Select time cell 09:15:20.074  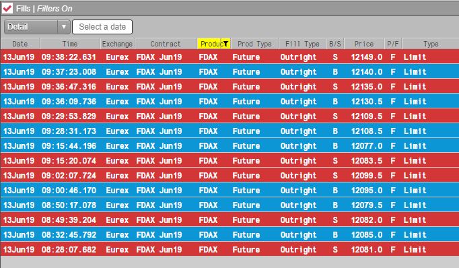69,160
